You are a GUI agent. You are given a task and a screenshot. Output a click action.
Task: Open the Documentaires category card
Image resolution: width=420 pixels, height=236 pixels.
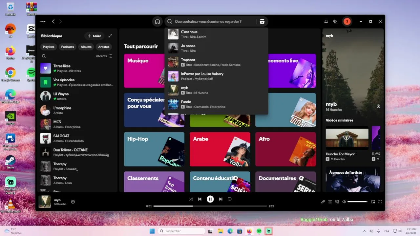click(285, 182)
